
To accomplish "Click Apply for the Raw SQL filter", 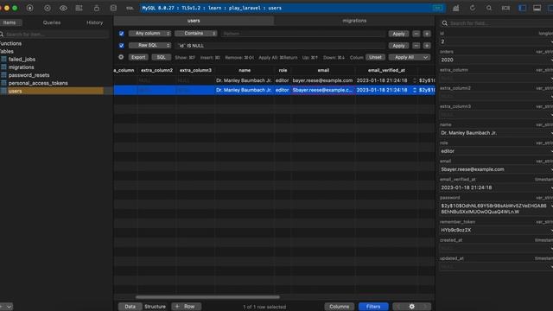I will point(398,46).
